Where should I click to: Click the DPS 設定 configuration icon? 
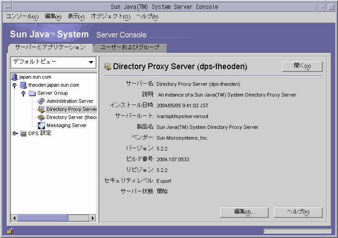tap(23, 134)
